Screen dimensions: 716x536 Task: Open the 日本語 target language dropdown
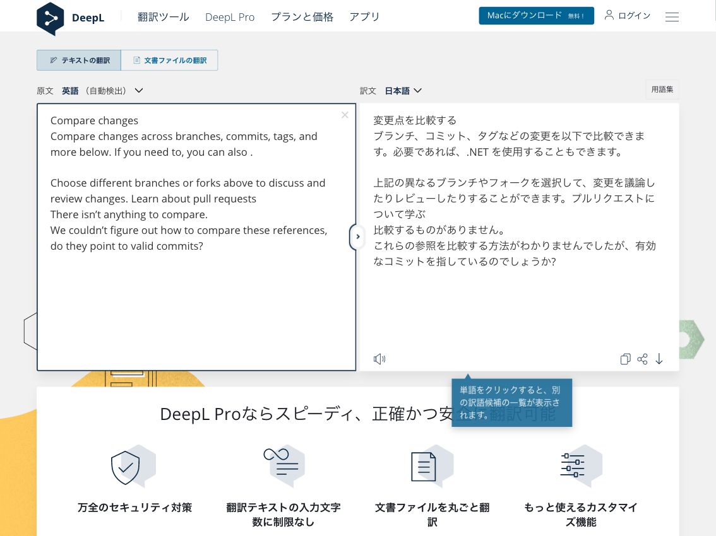click(403, 91)
